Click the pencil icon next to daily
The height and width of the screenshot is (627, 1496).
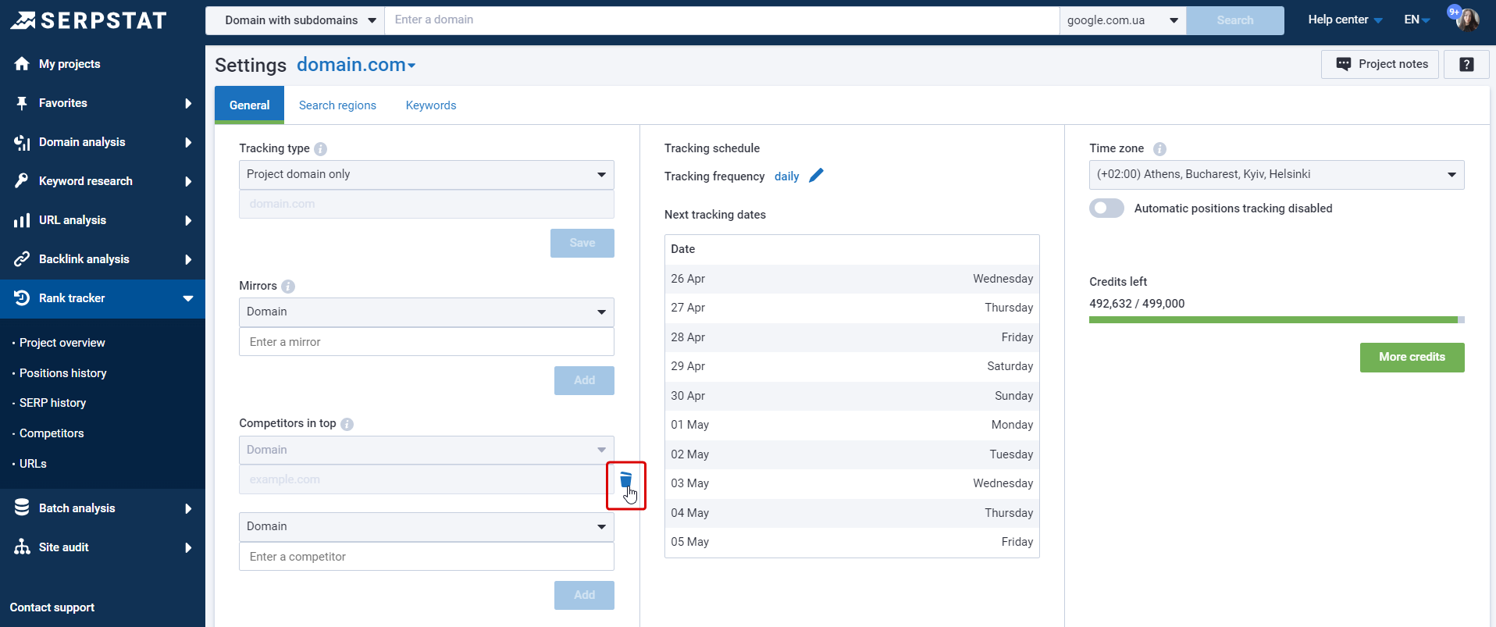point(816,176)
